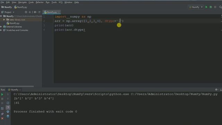This screenshot has height=125, width=222.
Task: Collapse all in the Project panel header
Action: point(30,12)
